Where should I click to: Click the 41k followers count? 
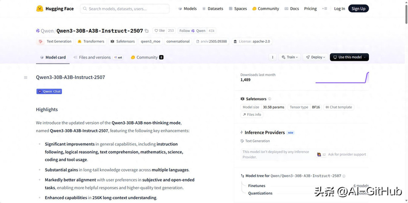tap(212, 31)
